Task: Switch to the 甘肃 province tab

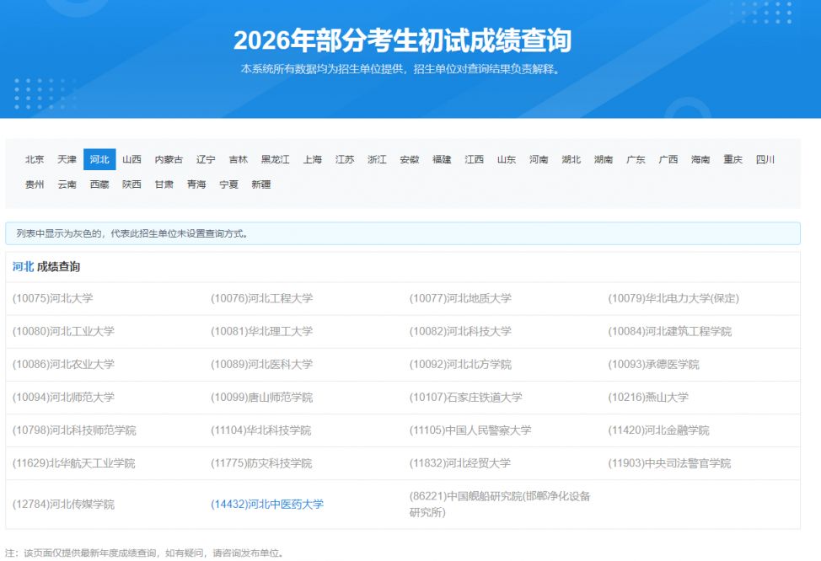Action: [164, 184]
